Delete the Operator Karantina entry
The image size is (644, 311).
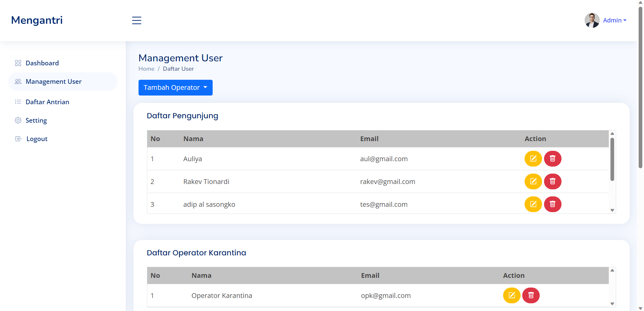pyautogui.click(x=531, y=295)
